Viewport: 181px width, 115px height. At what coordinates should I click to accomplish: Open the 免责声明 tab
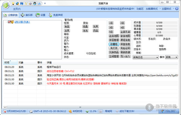click(56, 15)
